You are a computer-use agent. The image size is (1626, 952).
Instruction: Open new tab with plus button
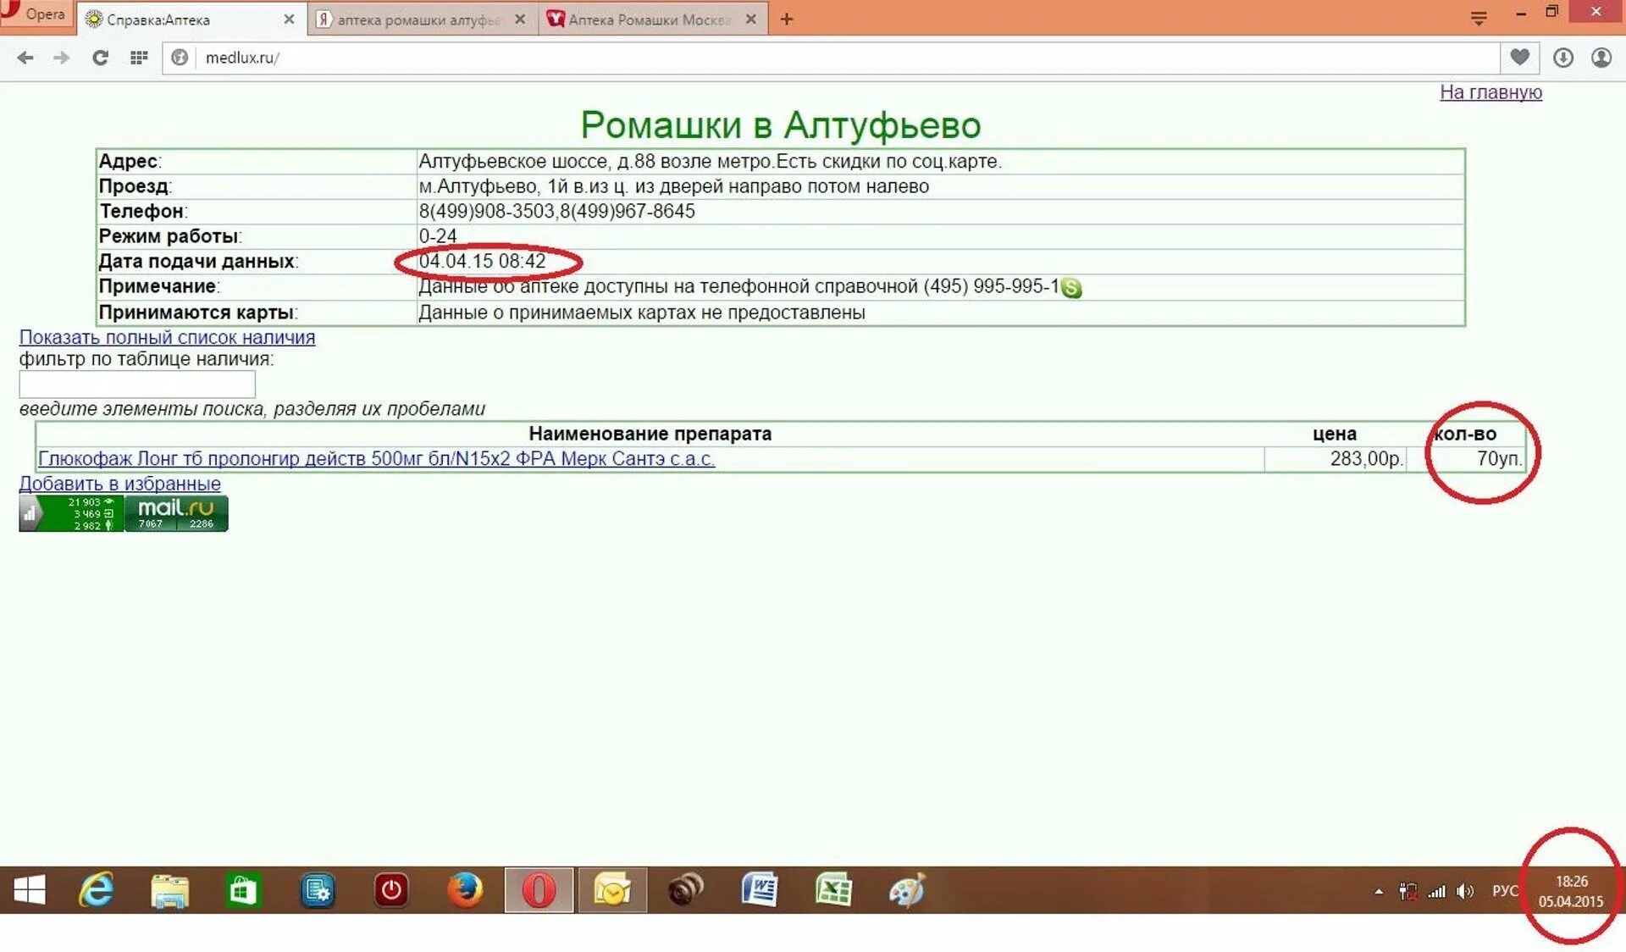786,19
